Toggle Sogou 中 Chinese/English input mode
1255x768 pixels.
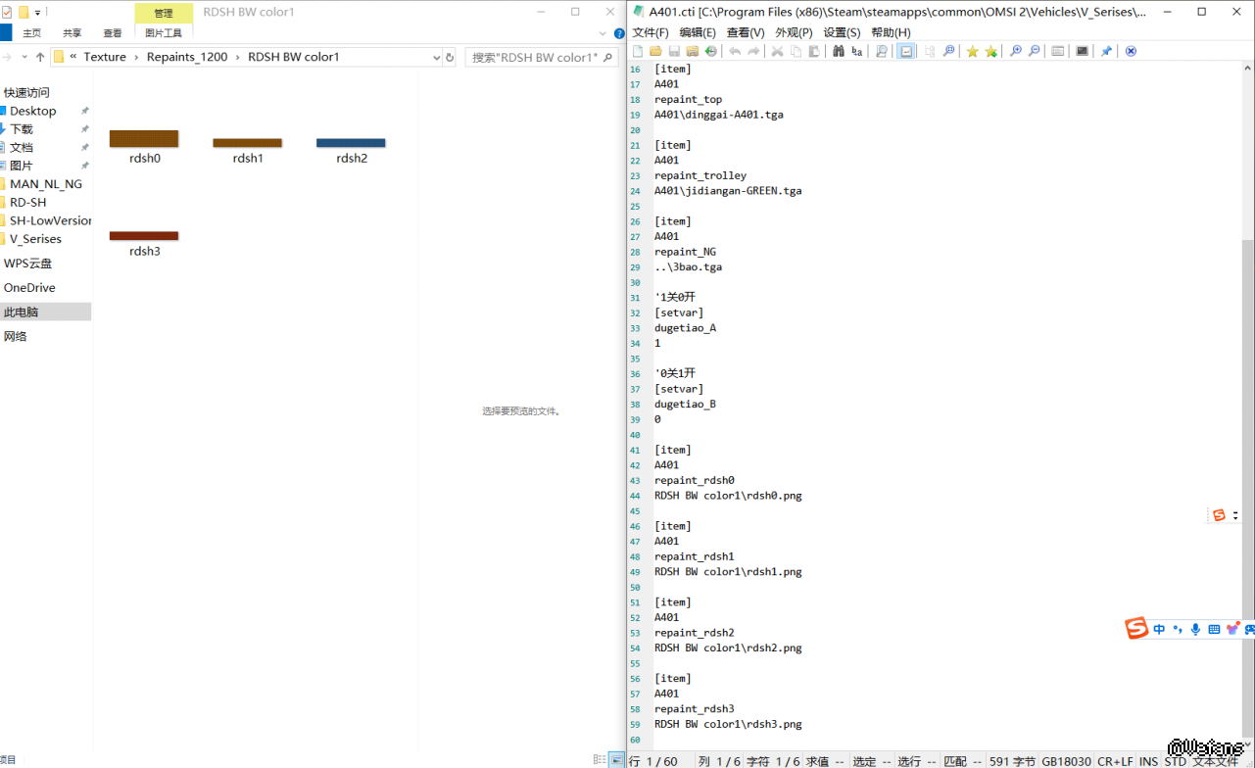click(1159, 629)
